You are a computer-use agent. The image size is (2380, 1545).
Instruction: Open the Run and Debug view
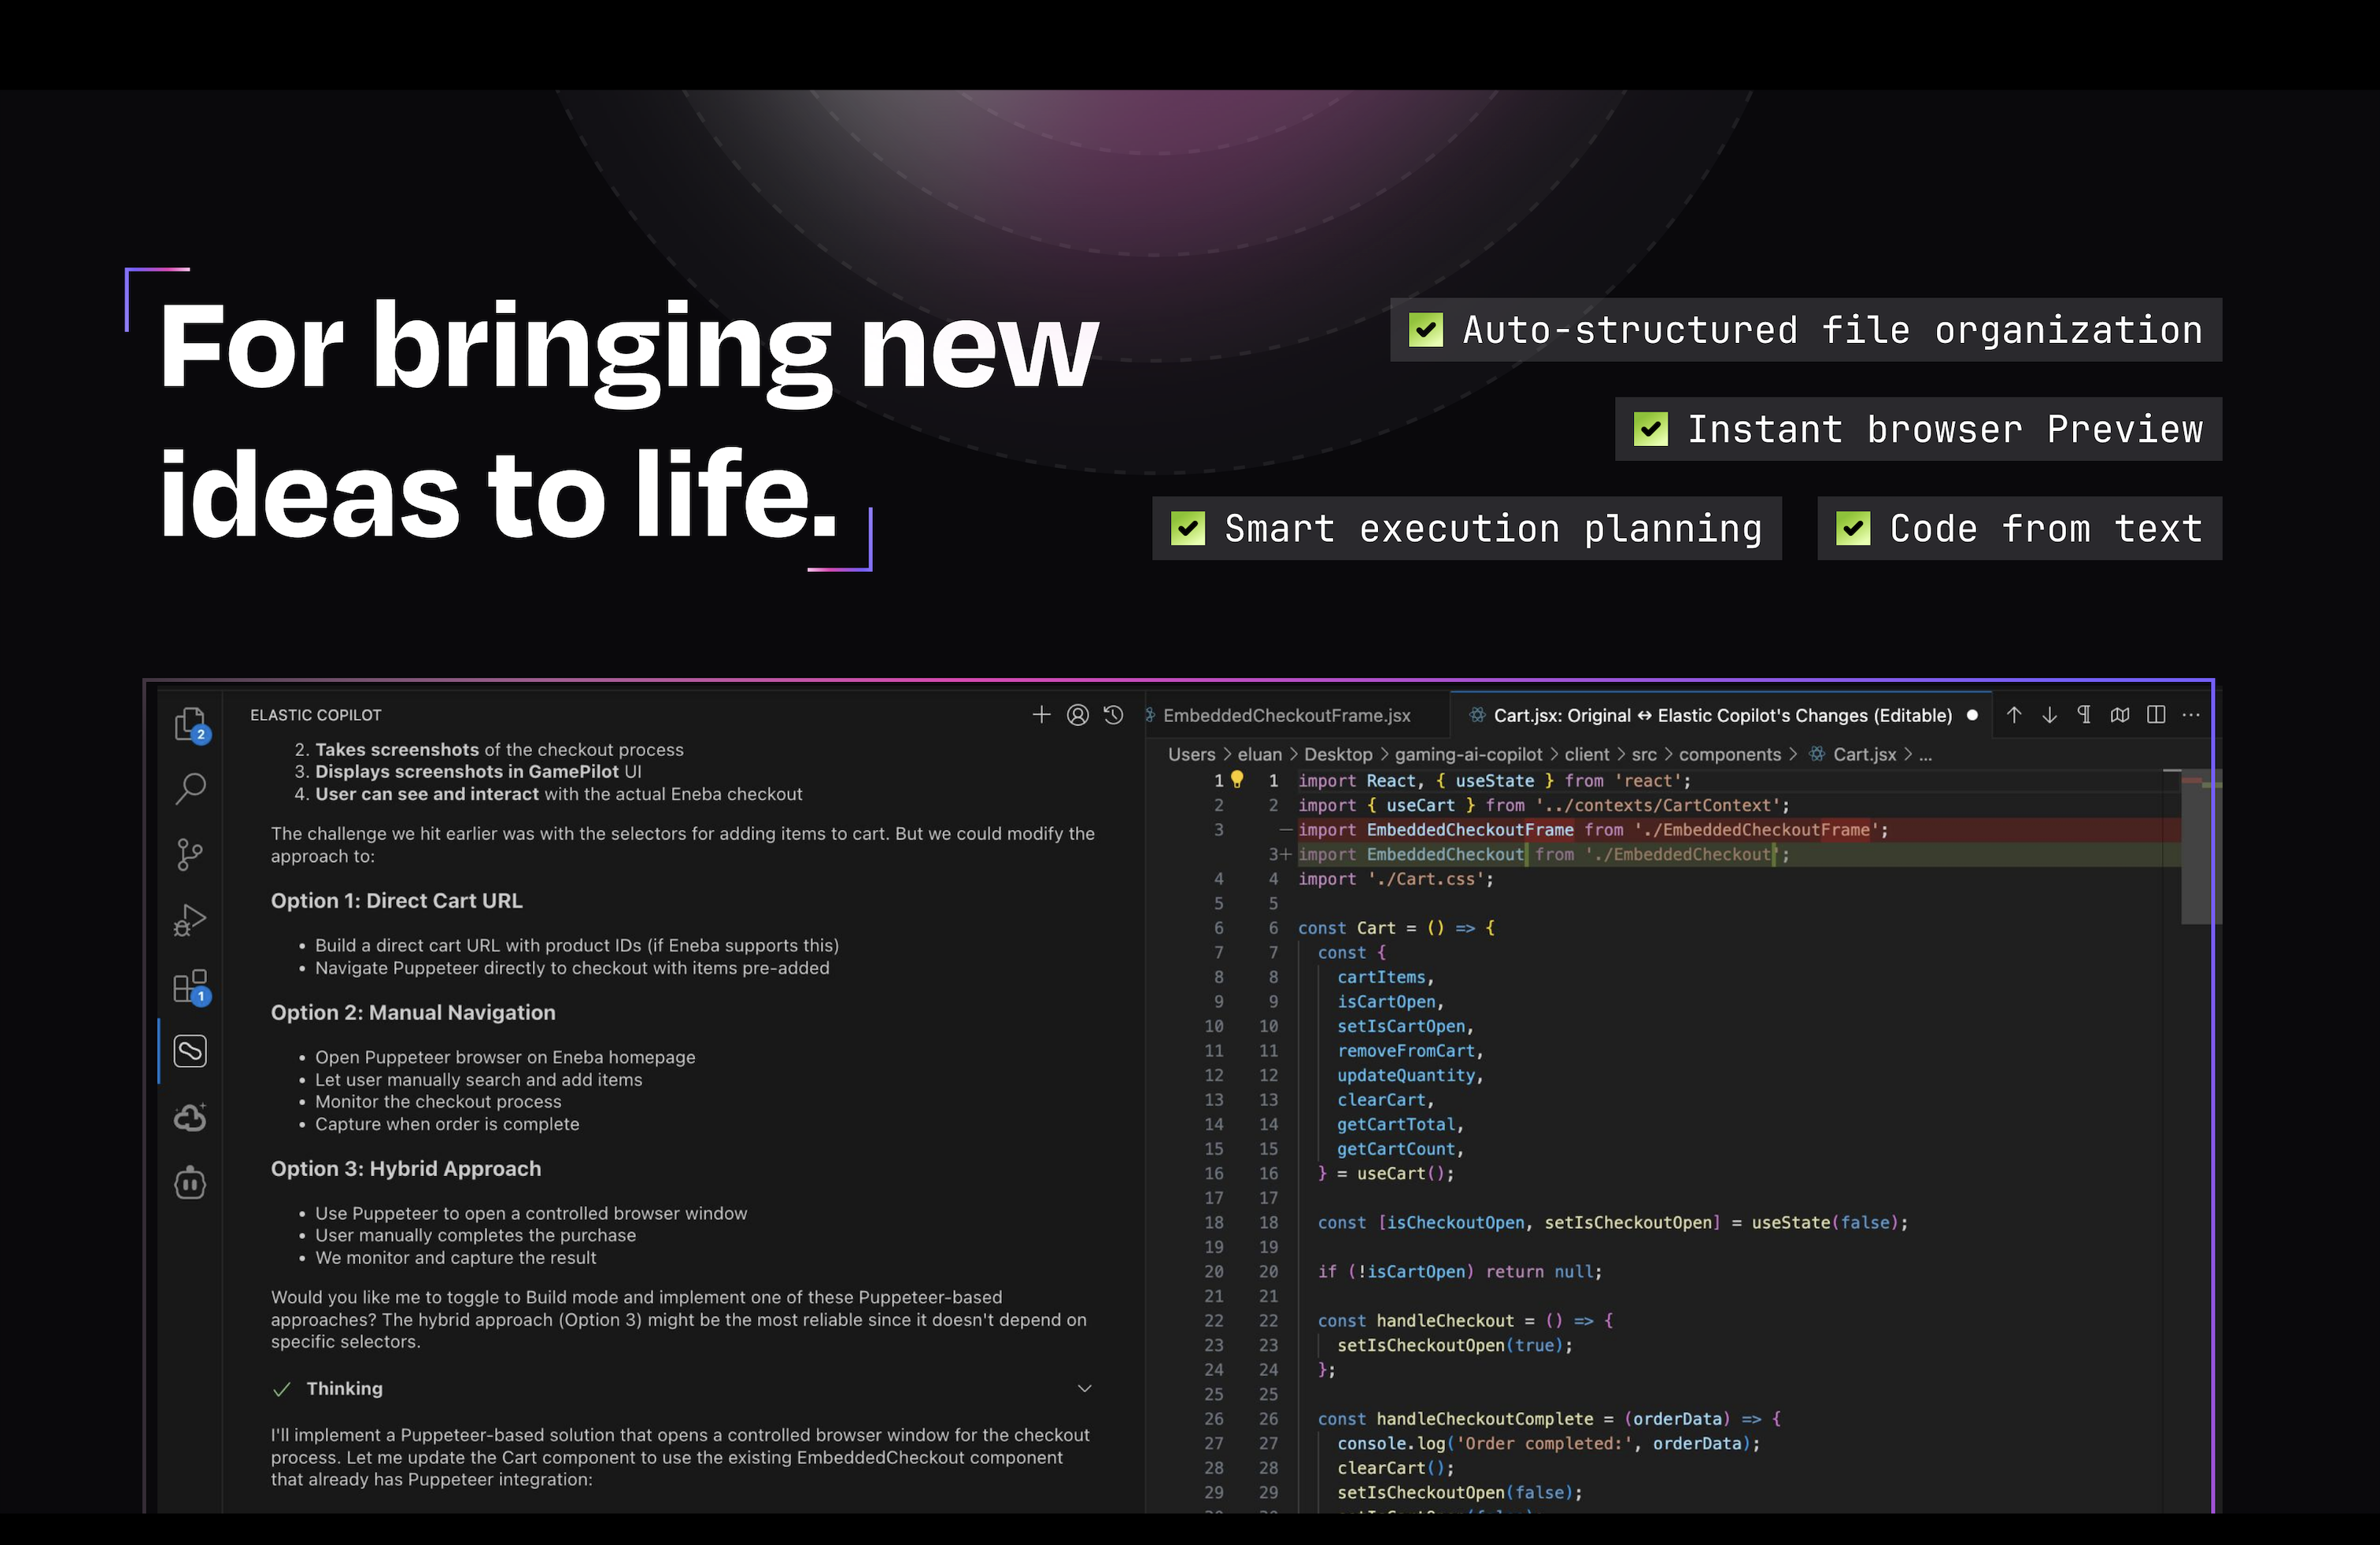[190, 920]
